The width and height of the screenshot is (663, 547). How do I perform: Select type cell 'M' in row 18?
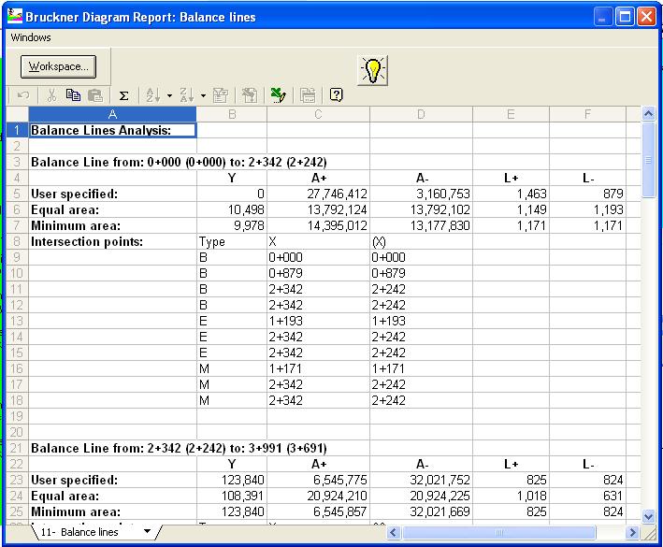(x=232, y=400)
